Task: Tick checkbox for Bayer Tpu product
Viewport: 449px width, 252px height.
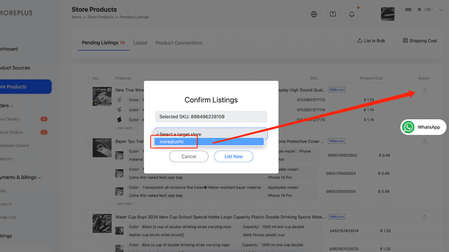Action: tap(87, 141)
